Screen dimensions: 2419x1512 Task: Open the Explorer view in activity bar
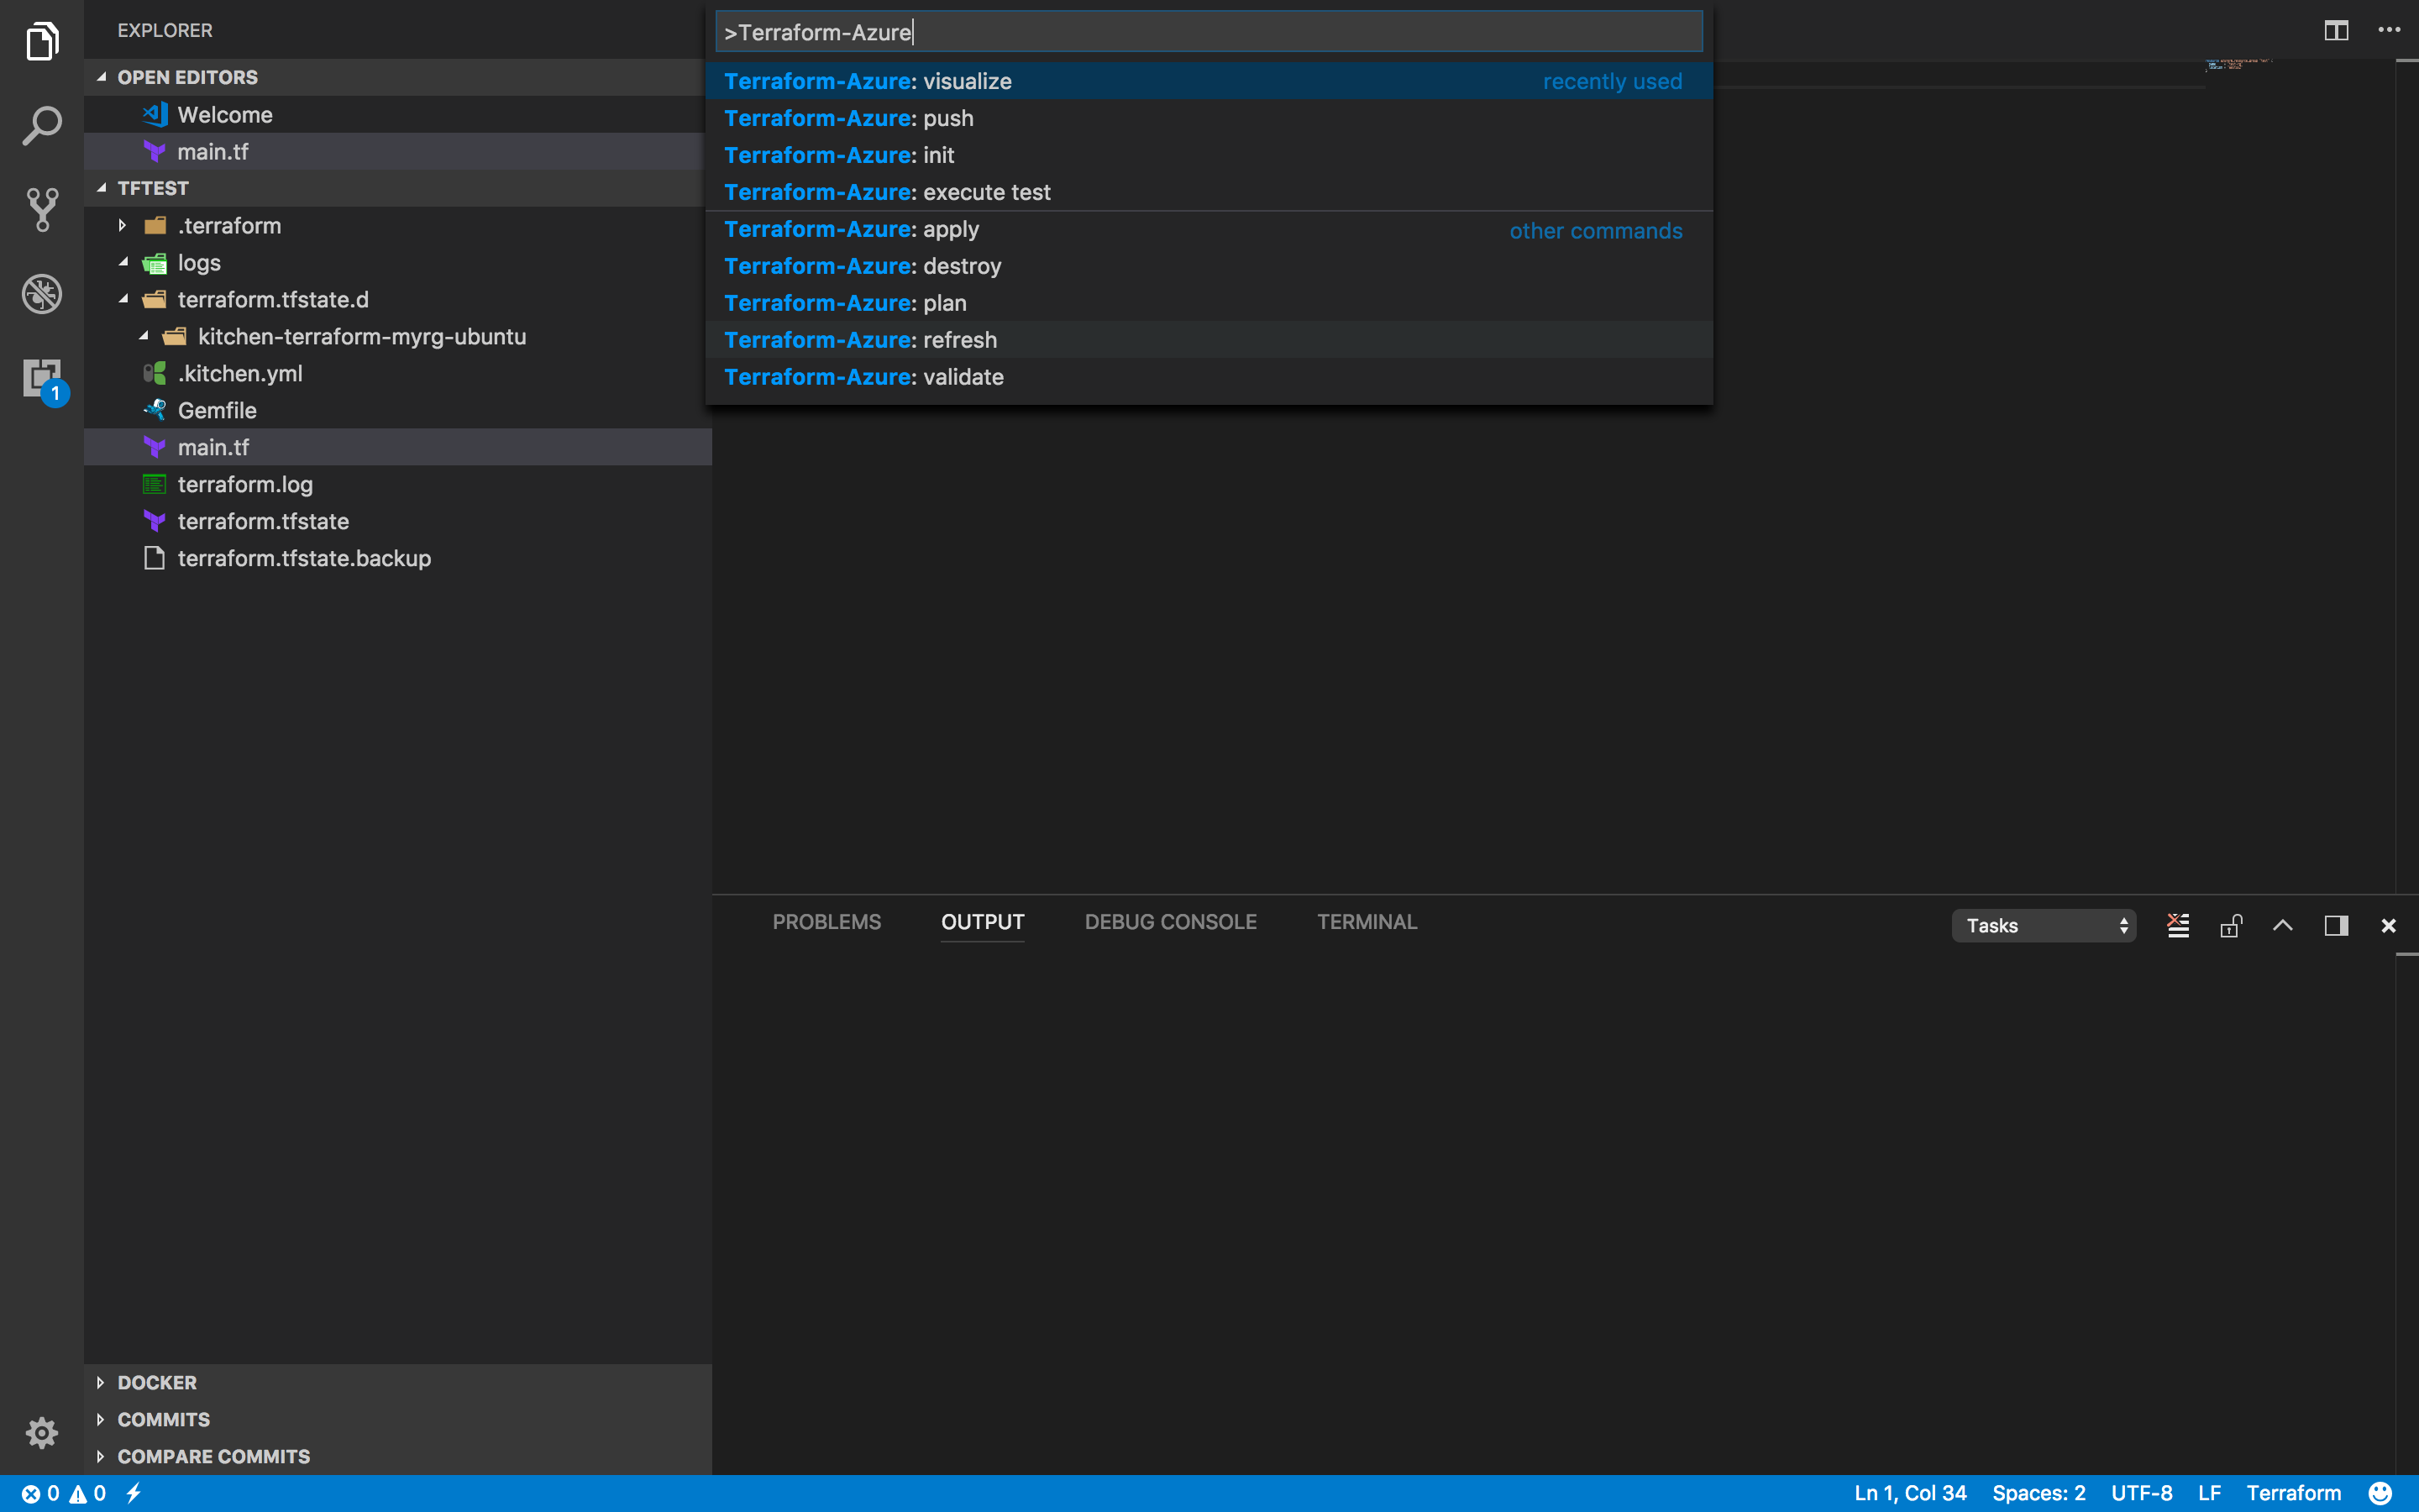(42, 41)
